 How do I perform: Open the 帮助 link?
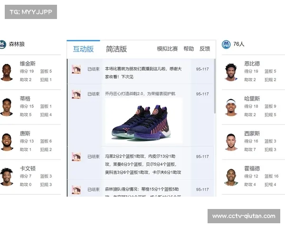point(189,49)
